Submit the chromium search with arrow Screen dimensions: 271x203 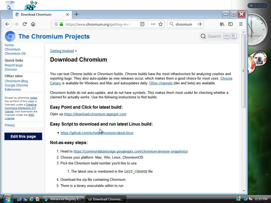[x=200, y=24]
